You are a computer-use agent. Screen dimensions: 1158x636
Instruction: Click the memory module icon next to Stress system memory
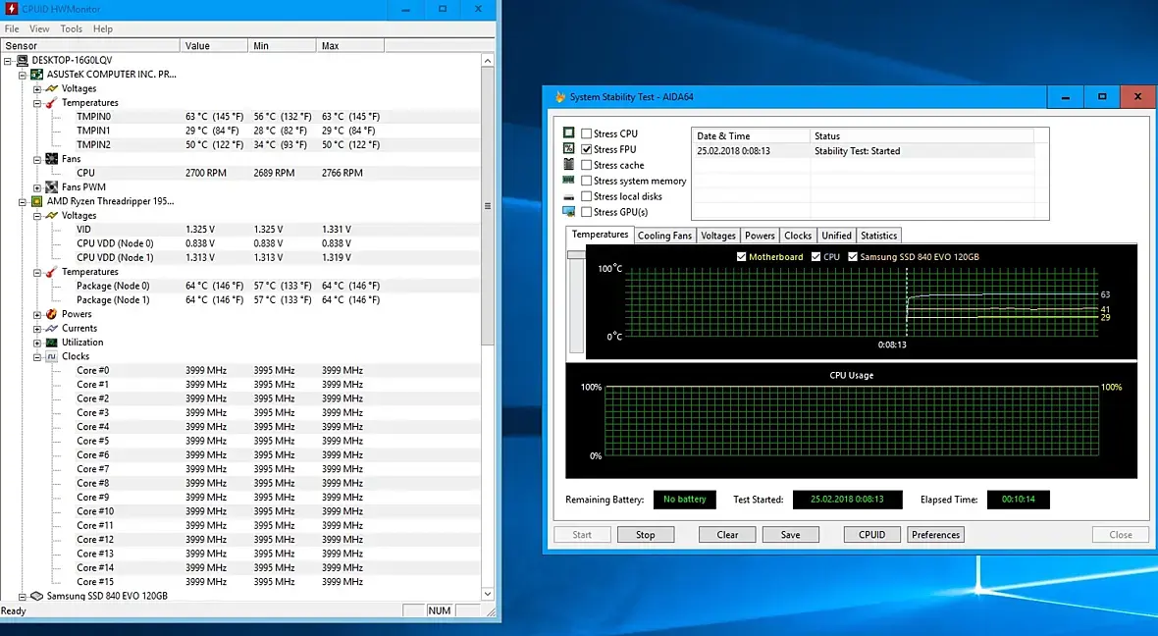(x=568, y=180)
